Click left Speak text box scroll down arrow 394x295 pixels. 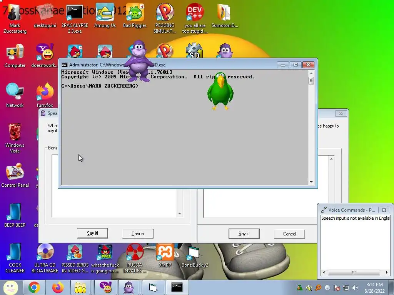pos(180,214)
